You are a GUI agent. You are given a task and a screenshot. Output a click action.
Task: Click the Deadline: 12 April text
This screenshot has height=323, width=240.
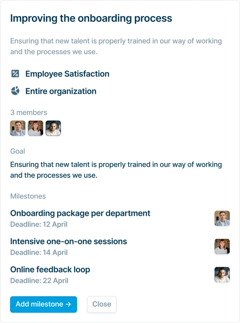point(39,224)
